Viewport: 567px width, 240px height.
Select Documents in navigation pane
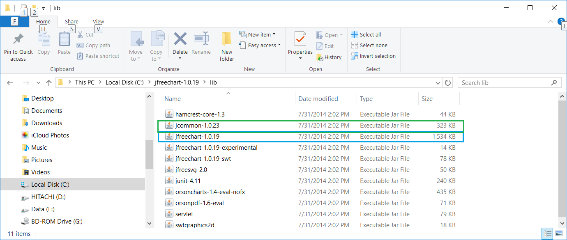point(47,111)
